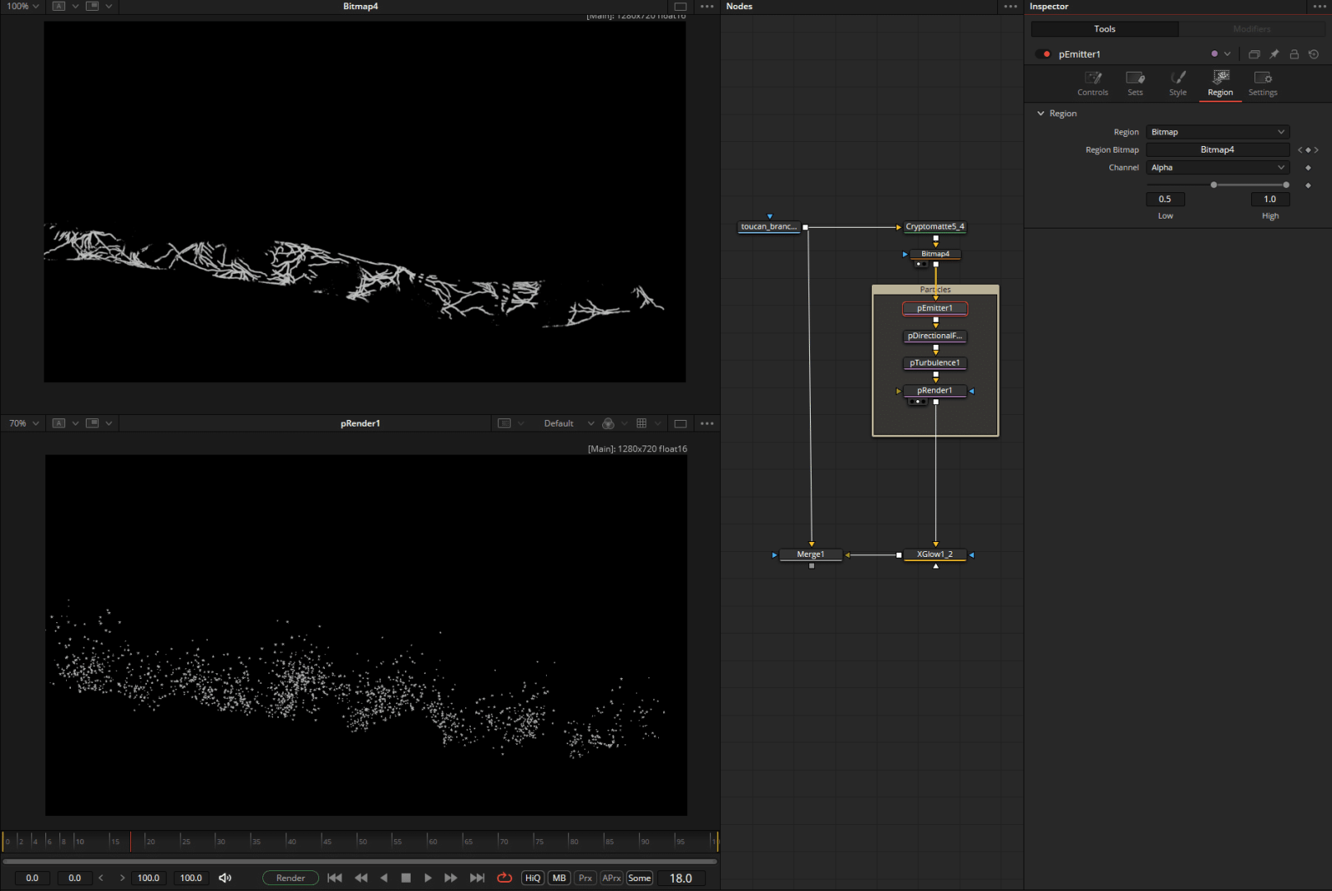Screen dimensions: 1332x891
Task: Click the versions icon in pEmitter1 header
Action: 1254,54
